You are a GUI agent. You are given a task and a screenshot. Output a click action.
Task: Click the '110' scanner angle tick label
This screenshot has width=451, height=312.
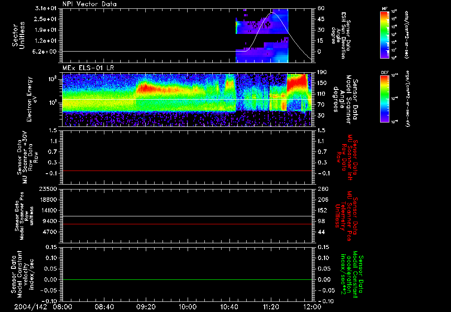click(323, 94)
